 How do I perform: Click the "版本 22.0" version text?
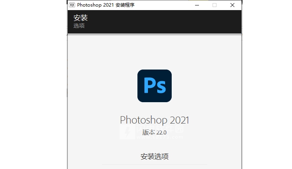pyautogui.click(x=155, y=132)
